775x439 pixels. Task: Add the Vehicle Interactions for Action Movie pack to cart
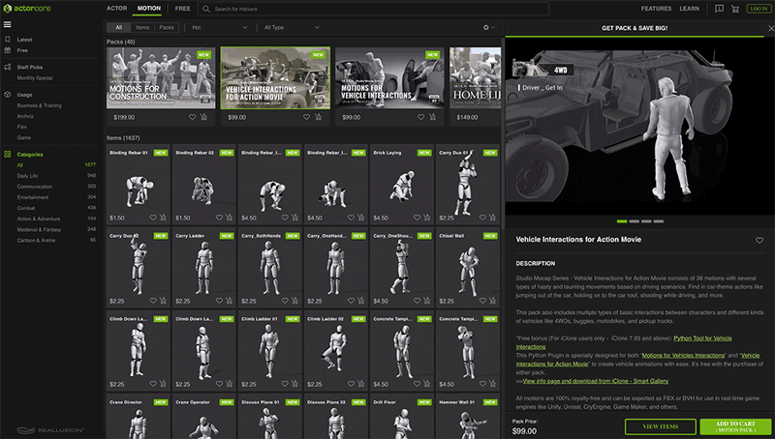(x=318, y=117)
